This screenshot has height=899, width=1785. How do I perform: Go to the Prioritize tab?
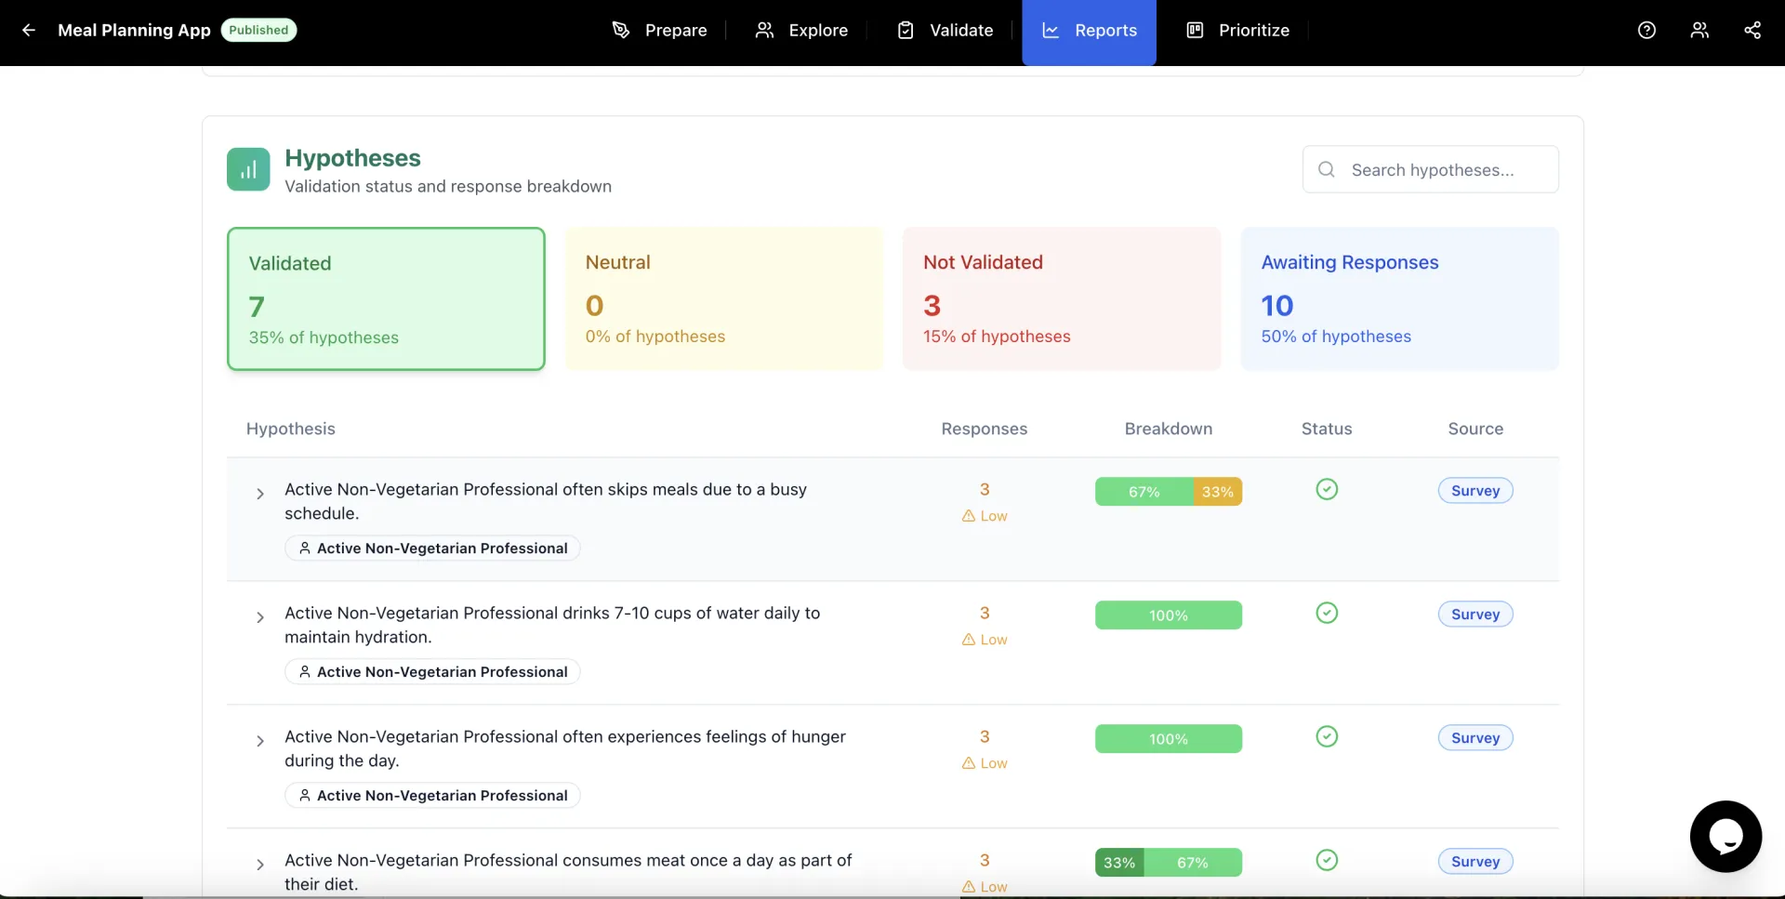pos(1237,30)
